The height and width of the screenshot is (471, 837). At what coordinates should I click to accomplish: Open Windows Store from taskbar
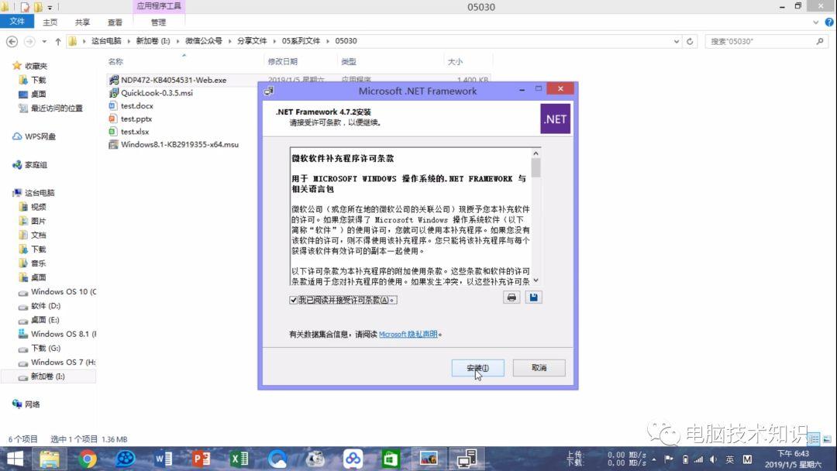tap(391, 459)
